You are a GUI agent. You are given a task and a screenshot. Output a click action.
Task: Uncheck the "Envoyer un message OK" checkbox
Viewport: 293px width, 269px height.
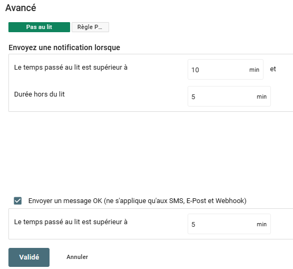[18, 201]
